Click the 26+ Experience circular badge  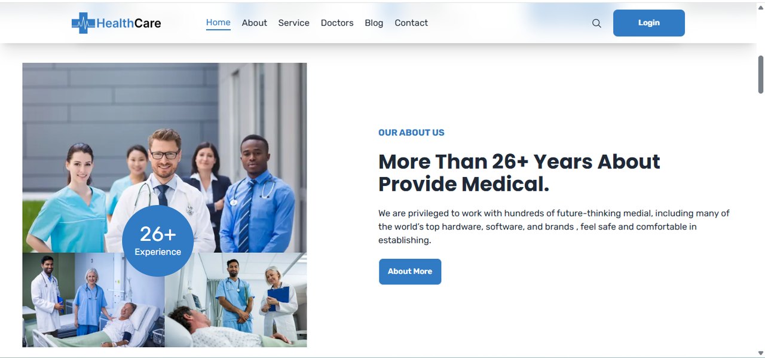(158, 241)
